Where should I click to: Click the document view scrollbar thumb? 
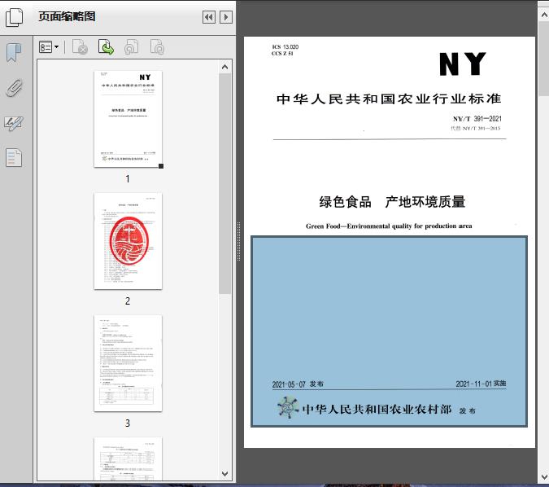pos(544,58)
